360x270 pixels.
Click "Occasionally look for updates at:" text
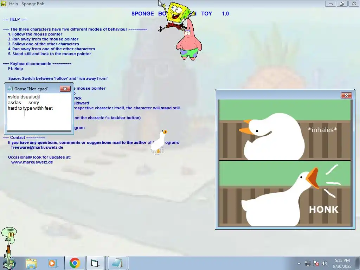click(39, 157)
